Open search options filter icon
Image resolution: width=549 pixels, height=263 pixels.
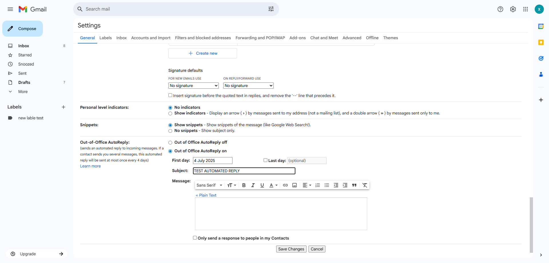pyautogui.click(x=271, y=9)
